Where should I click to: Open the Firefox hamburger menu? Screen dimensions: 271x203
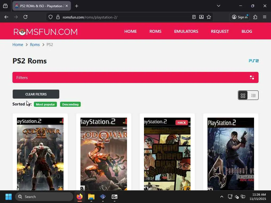265,17
